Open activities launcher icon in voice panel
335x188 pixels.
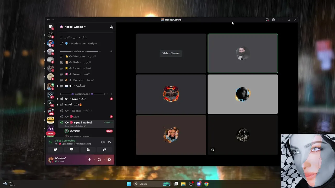[x=88, y=150]
